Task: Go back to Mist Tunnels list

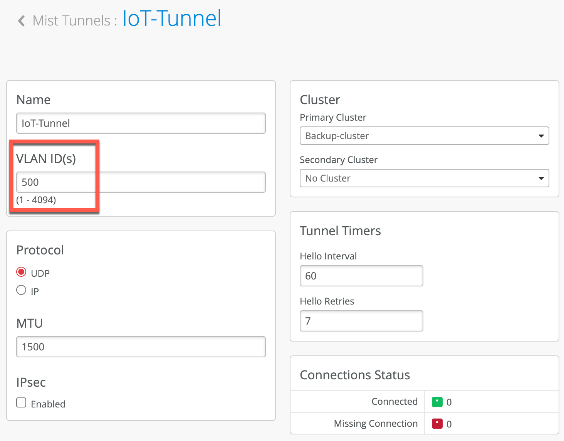Action: click(72, 21)
